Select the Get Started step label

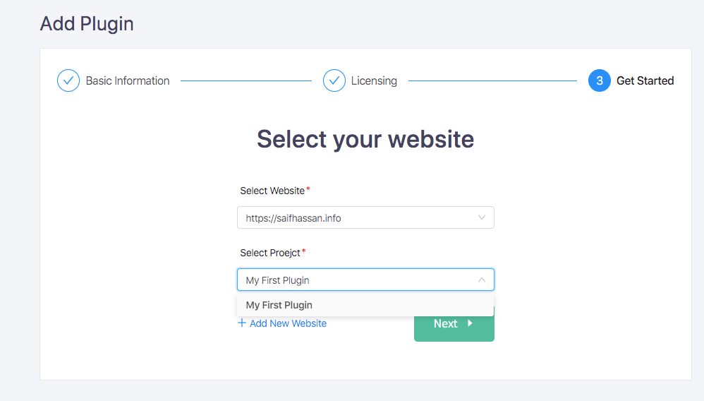click(645, 80)
